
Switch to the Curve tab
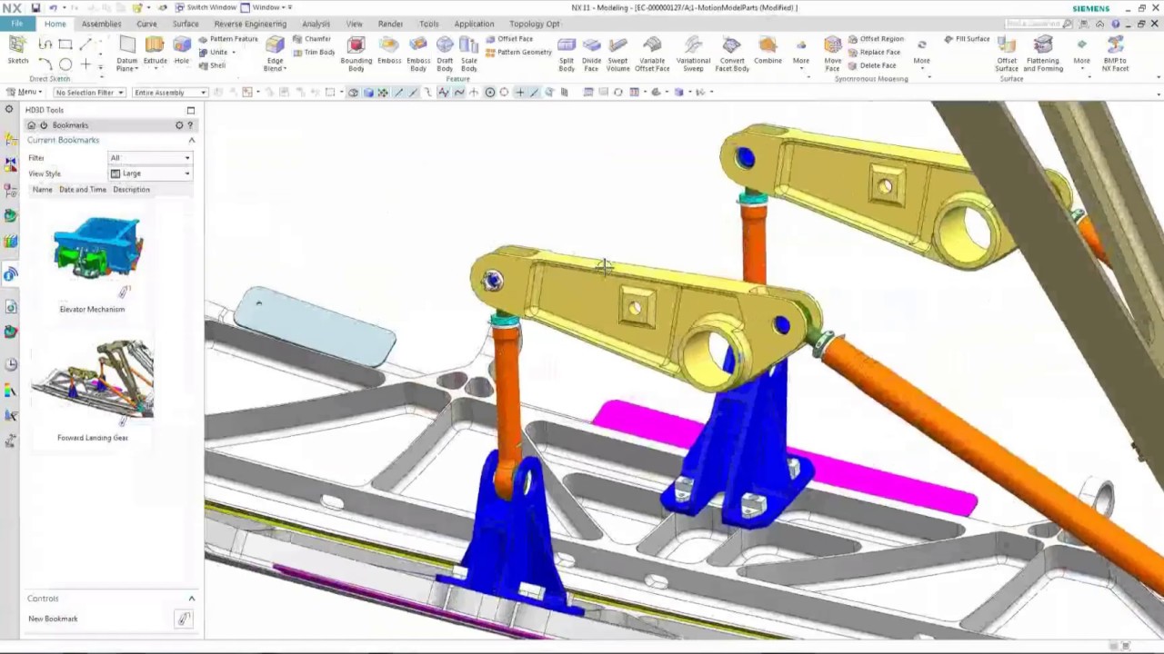point(146,24)
